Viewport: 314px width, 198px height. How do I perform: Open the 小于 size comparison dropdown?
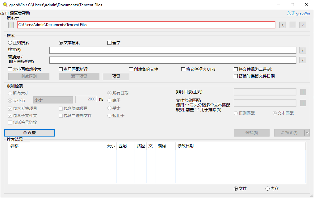tap(53, 100)
